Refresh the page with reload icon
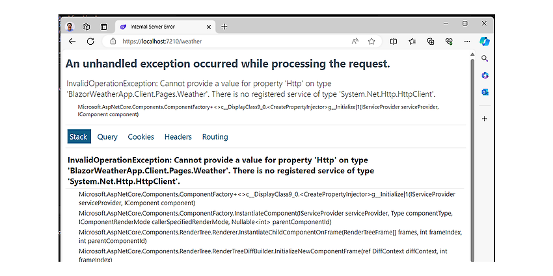The height and width of the screenshot is (276, 553). [x=90, y=42]
